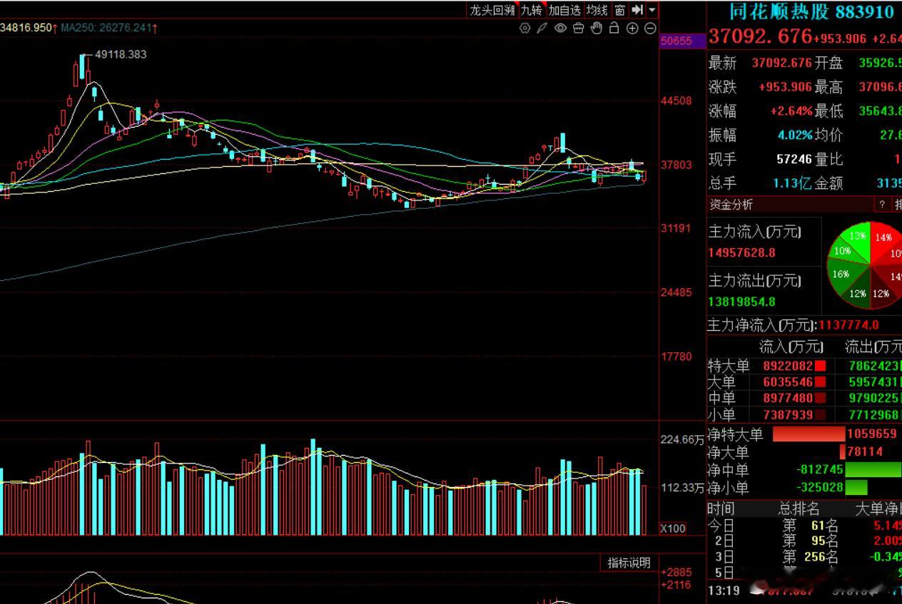Click the 流入(万元) column header
This screenshot has width=902, height=604.
tap(791, 347)
